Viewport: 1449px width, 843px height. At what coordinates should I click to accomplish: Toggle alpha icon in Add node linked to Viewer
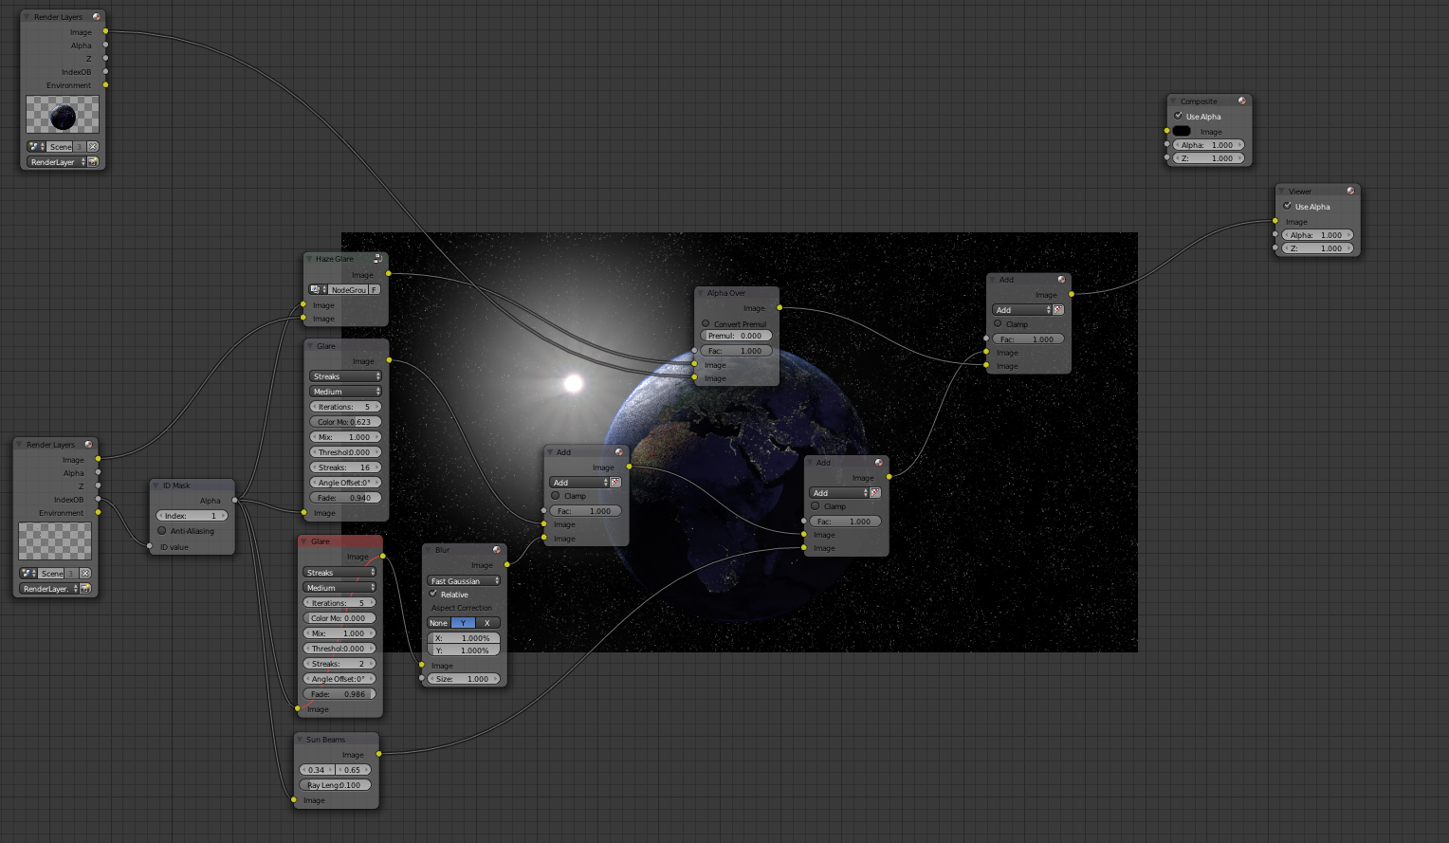[1058, 310]
